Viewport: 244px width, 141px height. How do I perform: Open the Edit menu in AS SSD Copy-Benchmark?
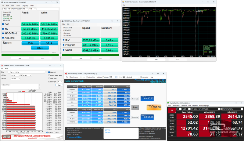(x=68, y=24)
